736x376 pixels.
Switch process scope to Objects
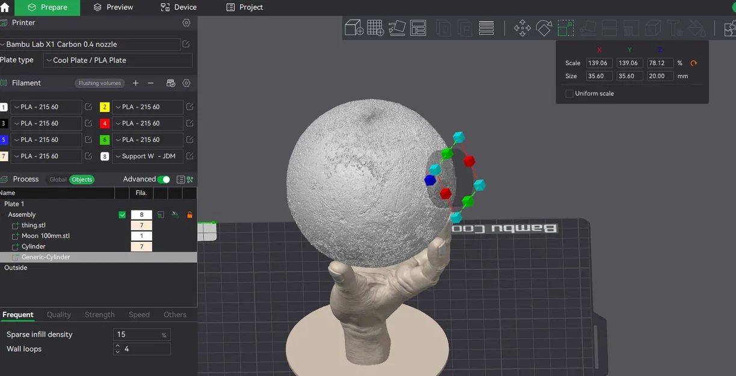[x=82, y=179]
